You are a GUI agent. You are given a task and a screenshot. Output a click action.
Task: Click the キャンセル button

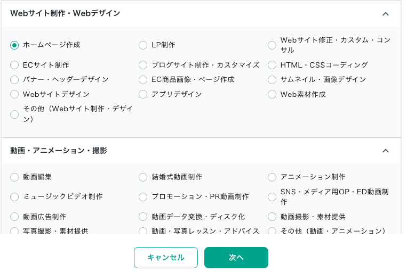click(166, 258)
